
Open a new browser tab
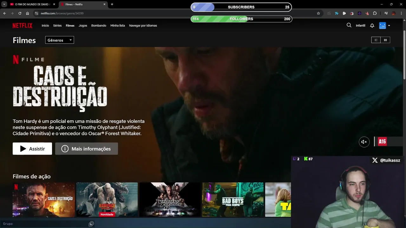(x=112, y=4)
